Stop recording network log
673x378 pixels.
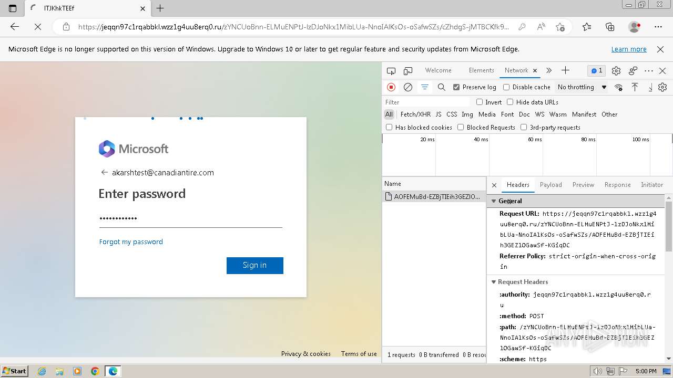pyautogui.click(x=391, y=87)
